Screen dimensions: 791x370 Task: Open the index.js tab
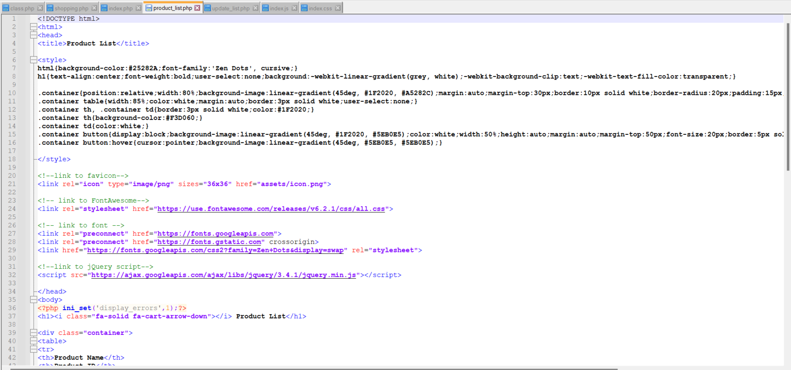click(x=279, y=8)
